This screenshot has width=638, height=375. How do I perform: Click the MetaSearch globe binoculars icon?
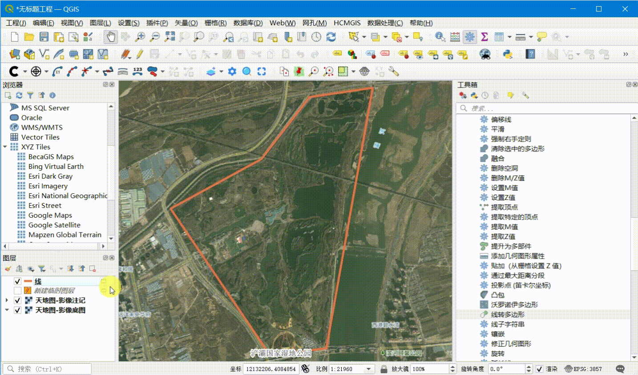point(485,54)
